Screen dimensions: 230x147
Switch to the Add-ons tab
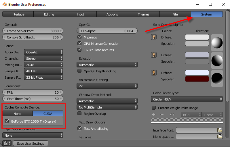pyautogui.click(x=112, y=14)
